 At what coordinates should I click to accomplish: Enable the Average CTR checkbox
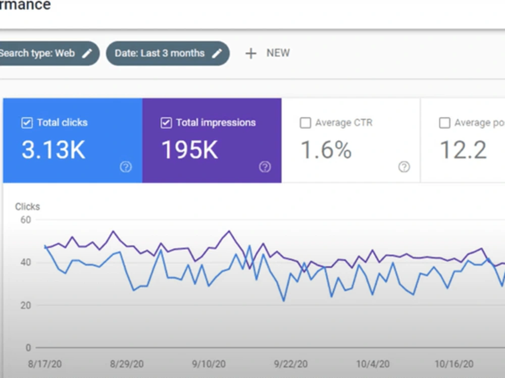pos(306,123)
